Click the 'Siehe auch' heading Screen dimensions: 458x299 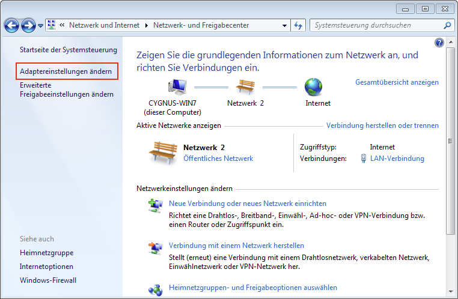37,239
